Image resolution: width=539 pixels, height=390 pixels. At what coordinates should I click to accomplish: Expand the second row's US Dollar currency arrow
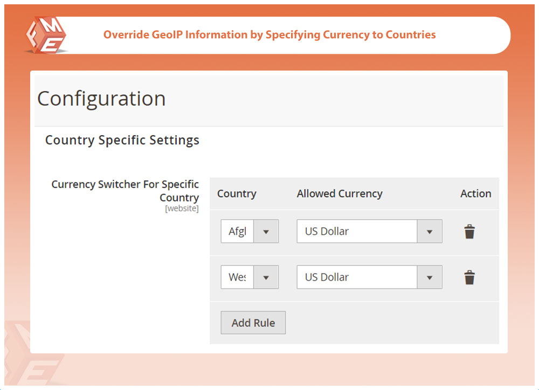[430, 277]
